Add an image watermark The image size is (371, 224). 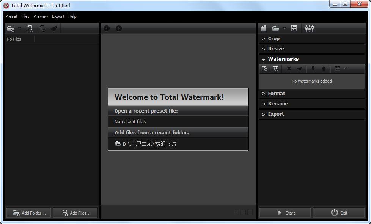coord(275,69)
